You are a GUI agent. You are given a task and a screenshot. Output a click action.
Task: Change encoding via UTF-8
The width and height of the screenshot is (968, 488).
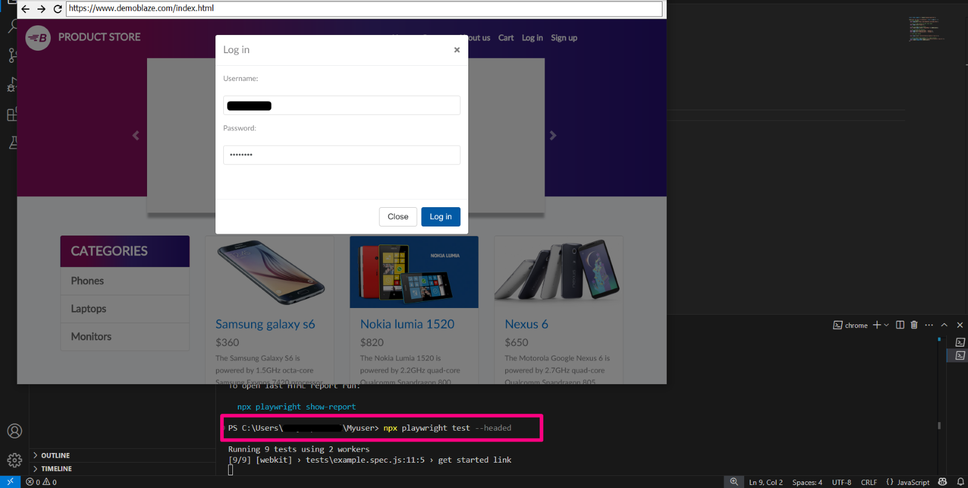click(842, 482)
